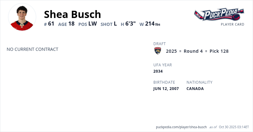This screenshot has height=132, width=253.
Task: Click the PuckPedia logo
Action: tap(219, 14)
